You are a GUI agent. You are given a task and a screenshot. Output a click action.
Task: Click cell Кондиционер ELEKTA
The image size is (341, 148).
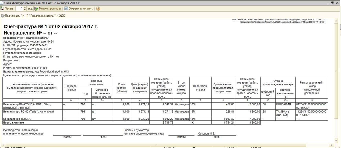(x=32, y=119)
